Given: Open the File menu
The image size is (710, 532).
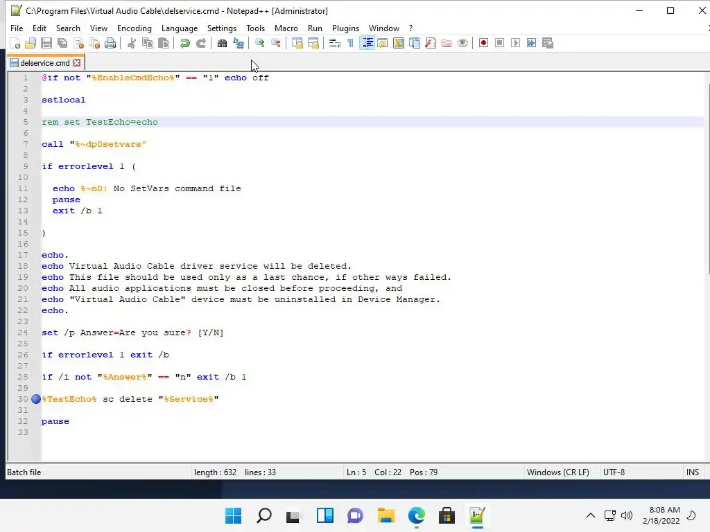Looking at the screenshot, I should 17,28.
